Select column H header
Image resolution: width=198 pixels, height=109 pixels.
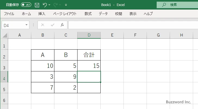tap(181, 35)
